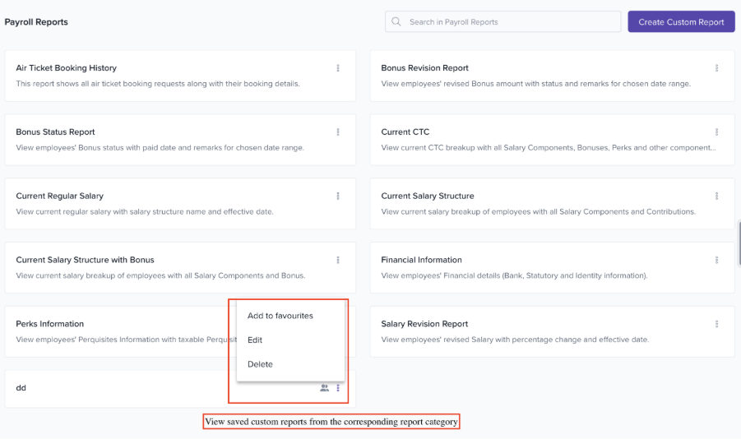
Task: Open the Current Salary Structure with Bonus options
Action: (x=338, y=260)
